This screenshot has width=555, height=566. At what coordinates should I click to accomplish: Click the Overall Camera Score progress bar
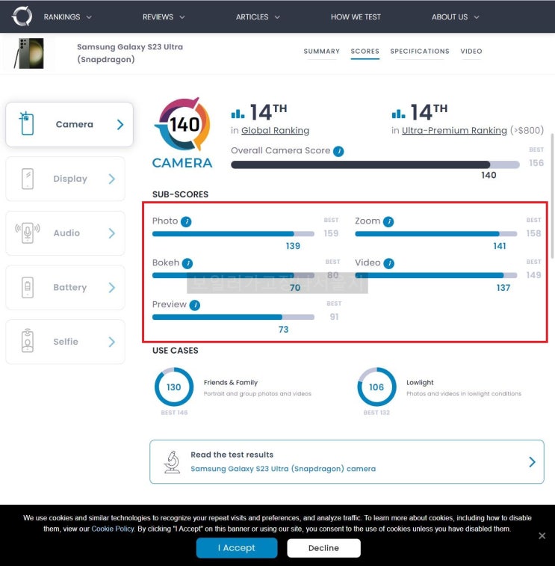click(x=374, y=164)
